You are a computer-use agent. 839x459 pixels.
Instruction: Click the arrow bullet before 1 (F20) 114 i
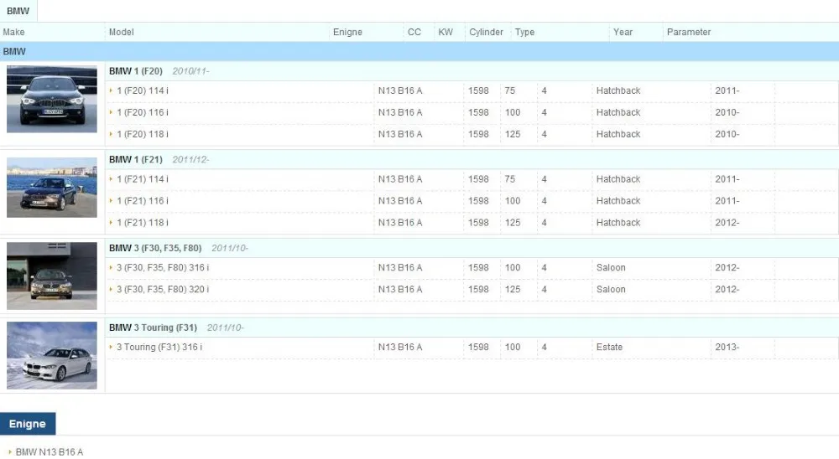111,90
